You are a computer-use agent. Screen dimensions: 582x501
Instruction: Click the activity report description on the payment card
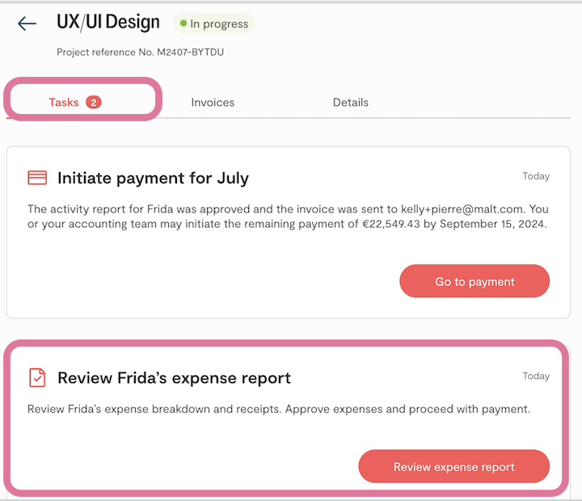(287, 217)
